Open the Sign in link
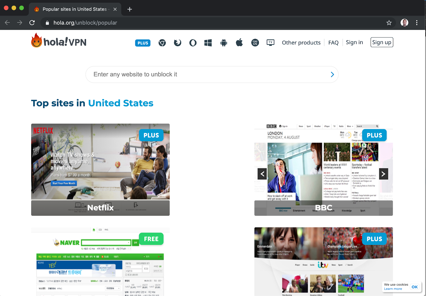Image resolution: width=426 pixels, height=296 pixels. point(354,42)
